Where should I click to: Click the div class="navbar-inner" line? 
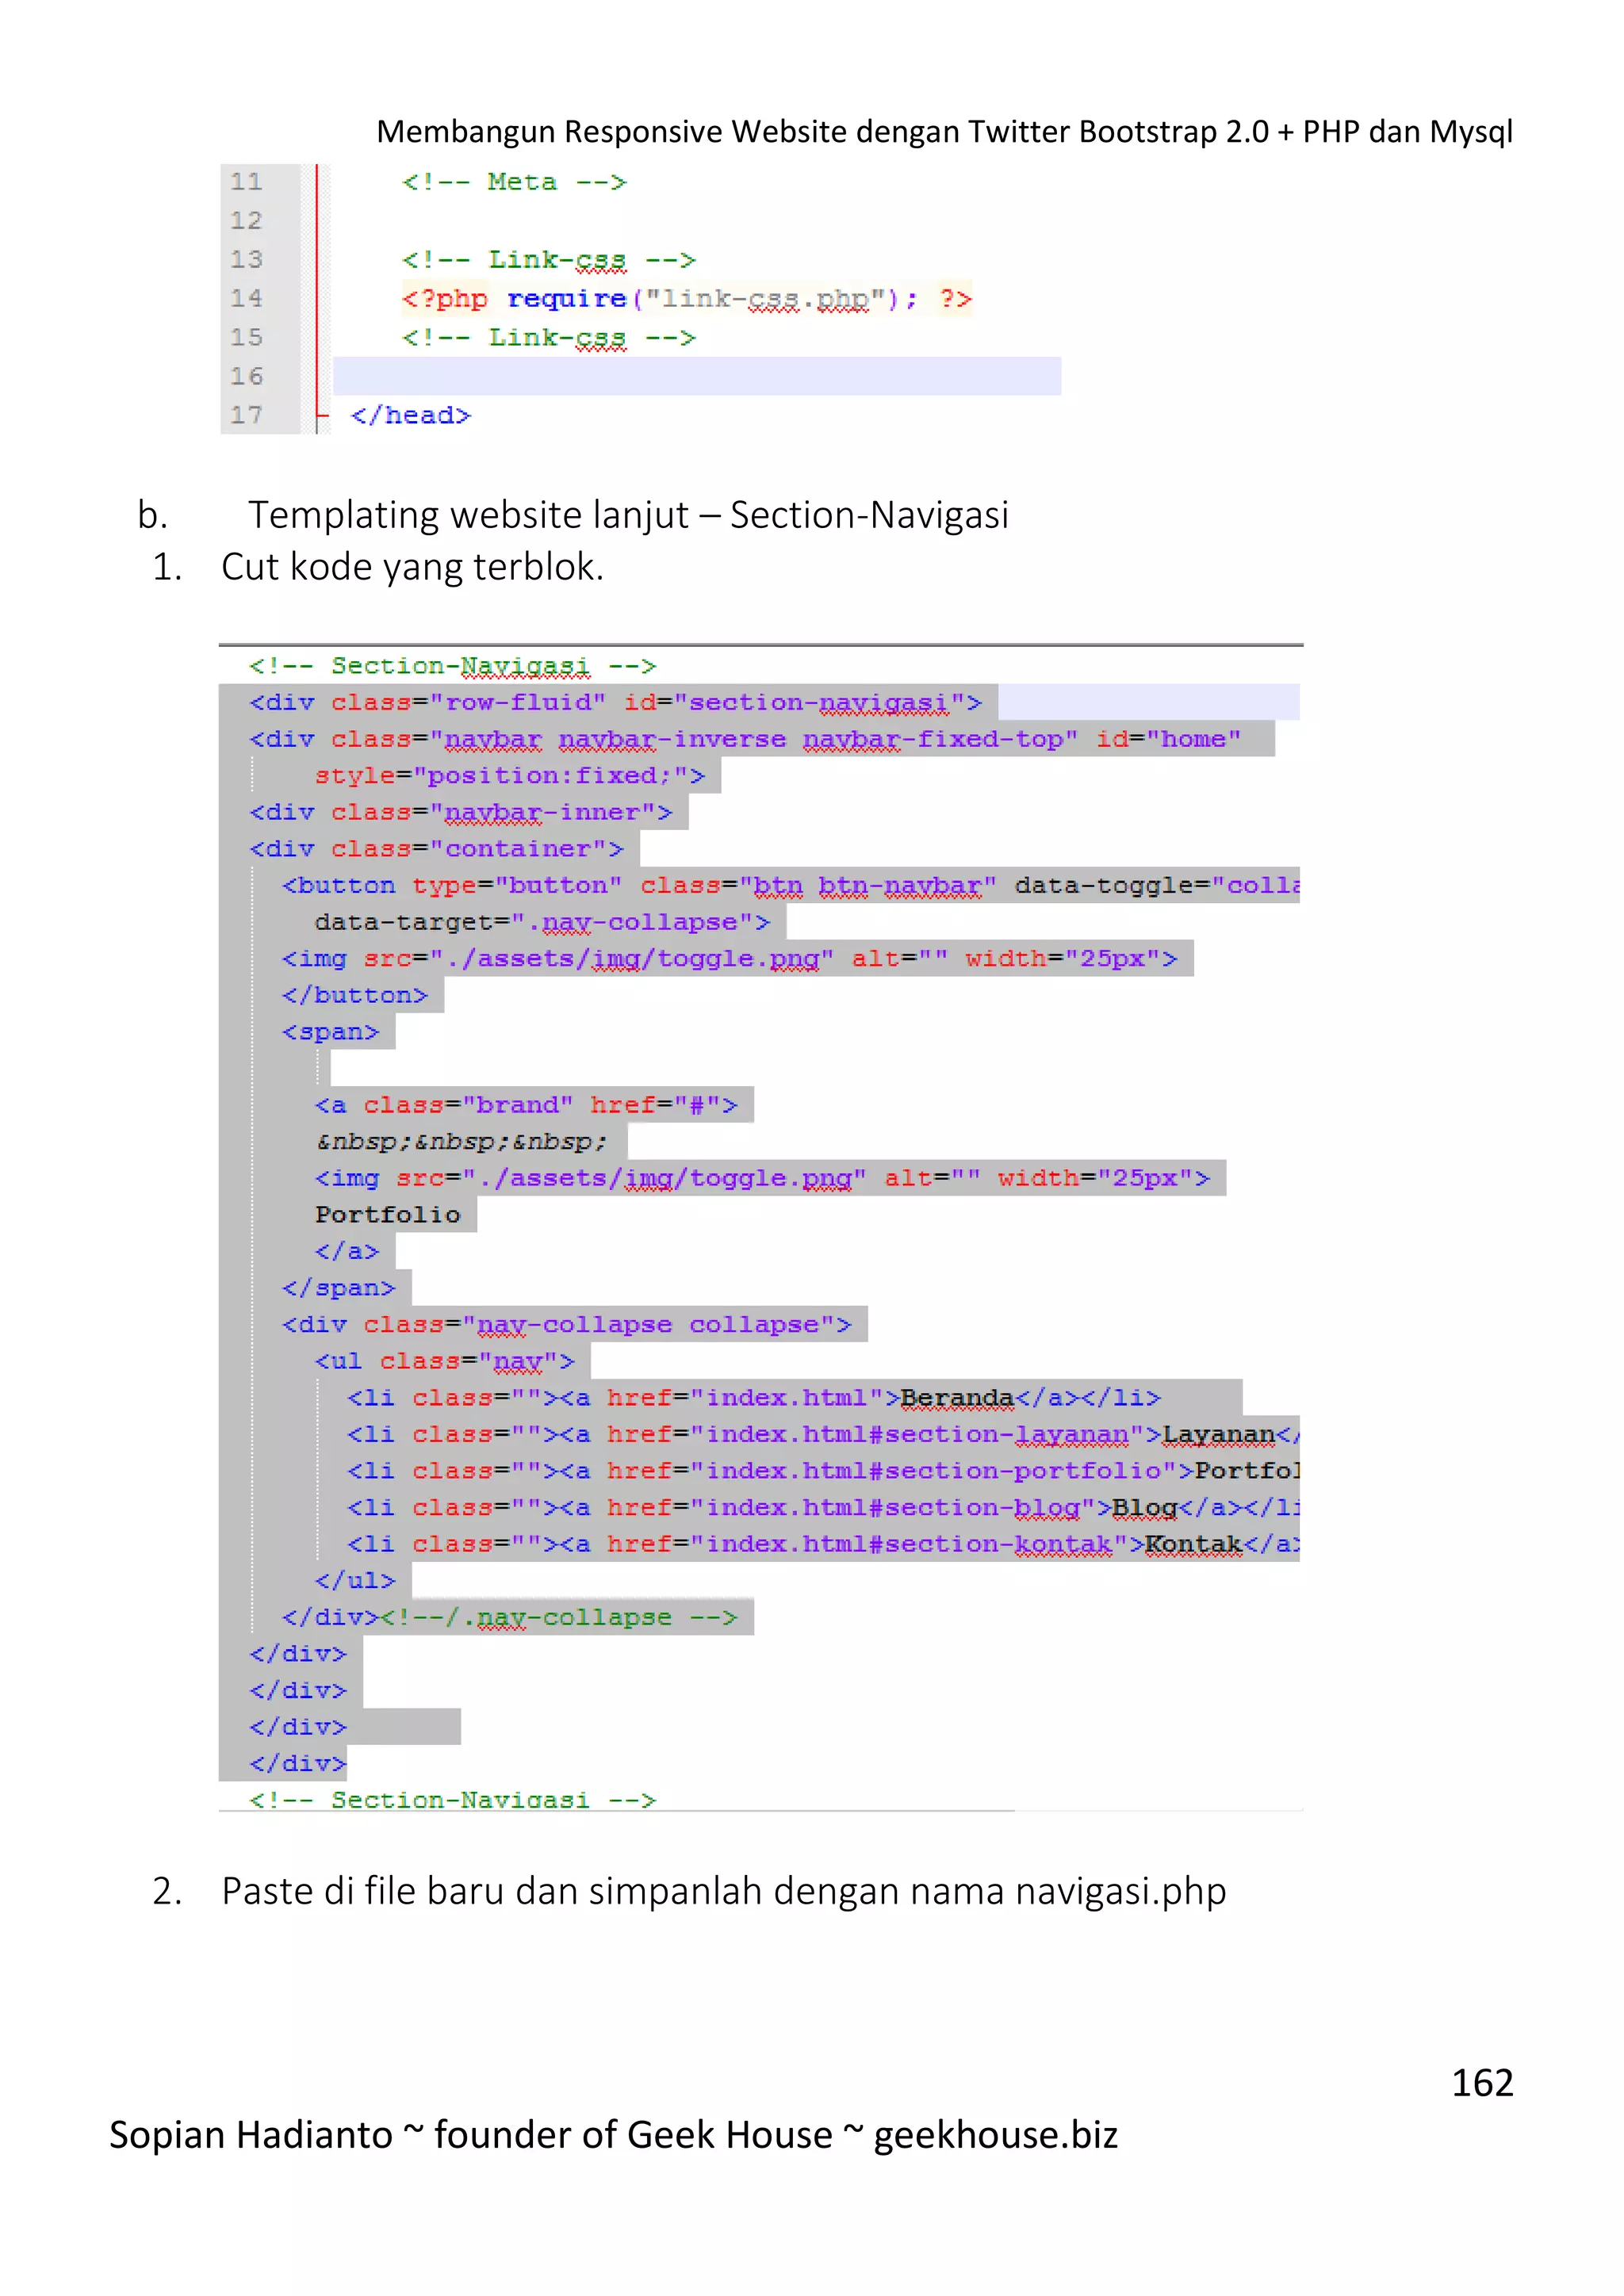tap(460, 812)
